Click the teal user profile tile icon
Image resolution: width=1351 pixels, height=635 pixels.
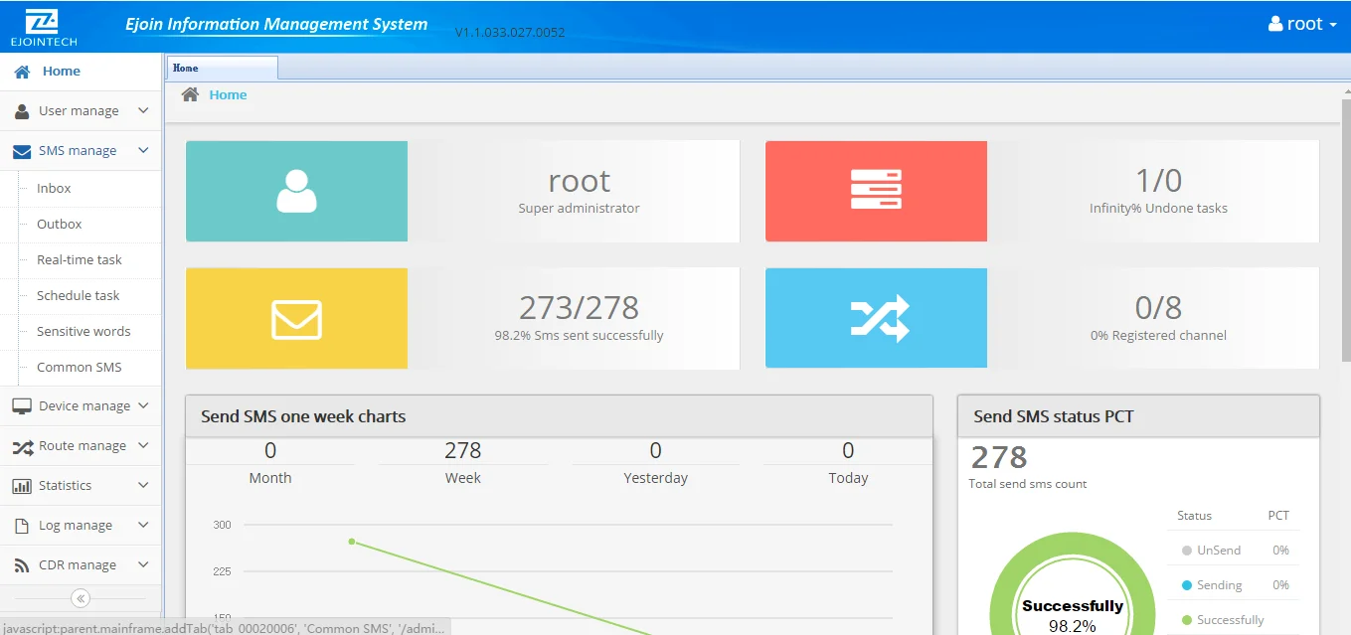(296, 191)
